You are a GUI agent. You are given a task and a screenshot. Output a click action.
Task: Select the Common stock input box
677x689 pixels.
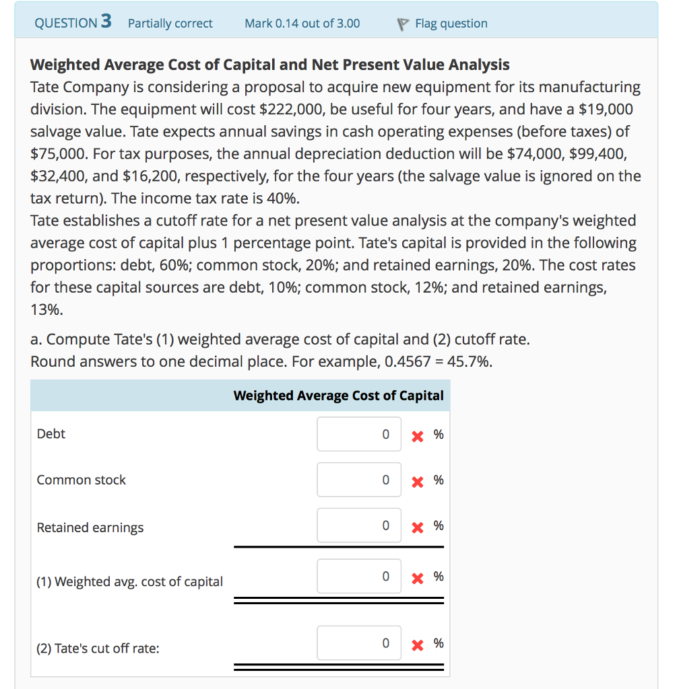coord(358,480)
